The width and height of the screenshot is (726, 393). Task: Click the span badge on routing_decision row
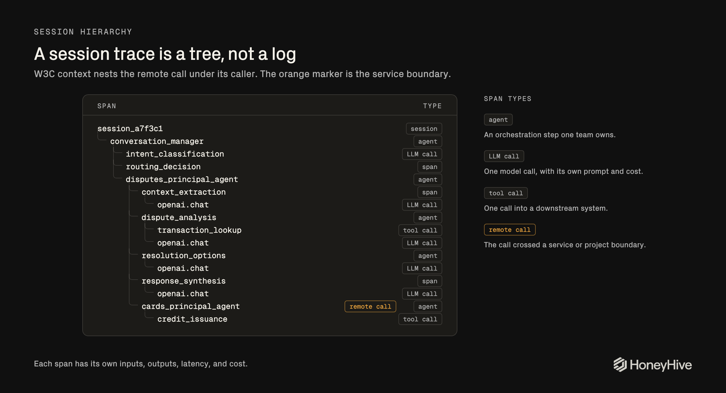pyautogui.click(x=430, y=167)
